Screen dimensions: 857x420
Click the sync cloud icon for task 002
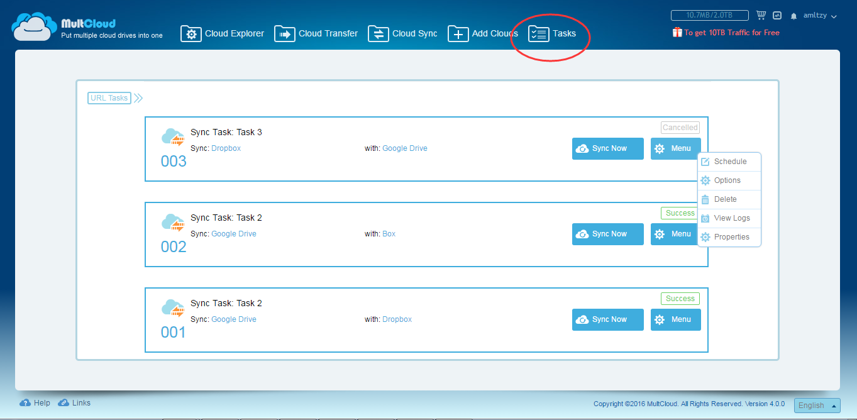173,223
